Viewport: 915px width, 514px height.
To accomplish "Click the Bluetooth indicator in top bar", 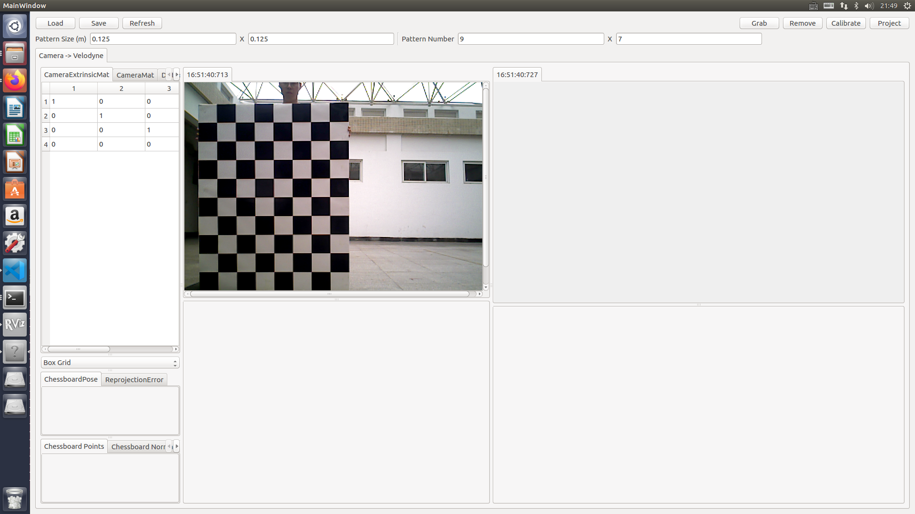I will point(856,6).
